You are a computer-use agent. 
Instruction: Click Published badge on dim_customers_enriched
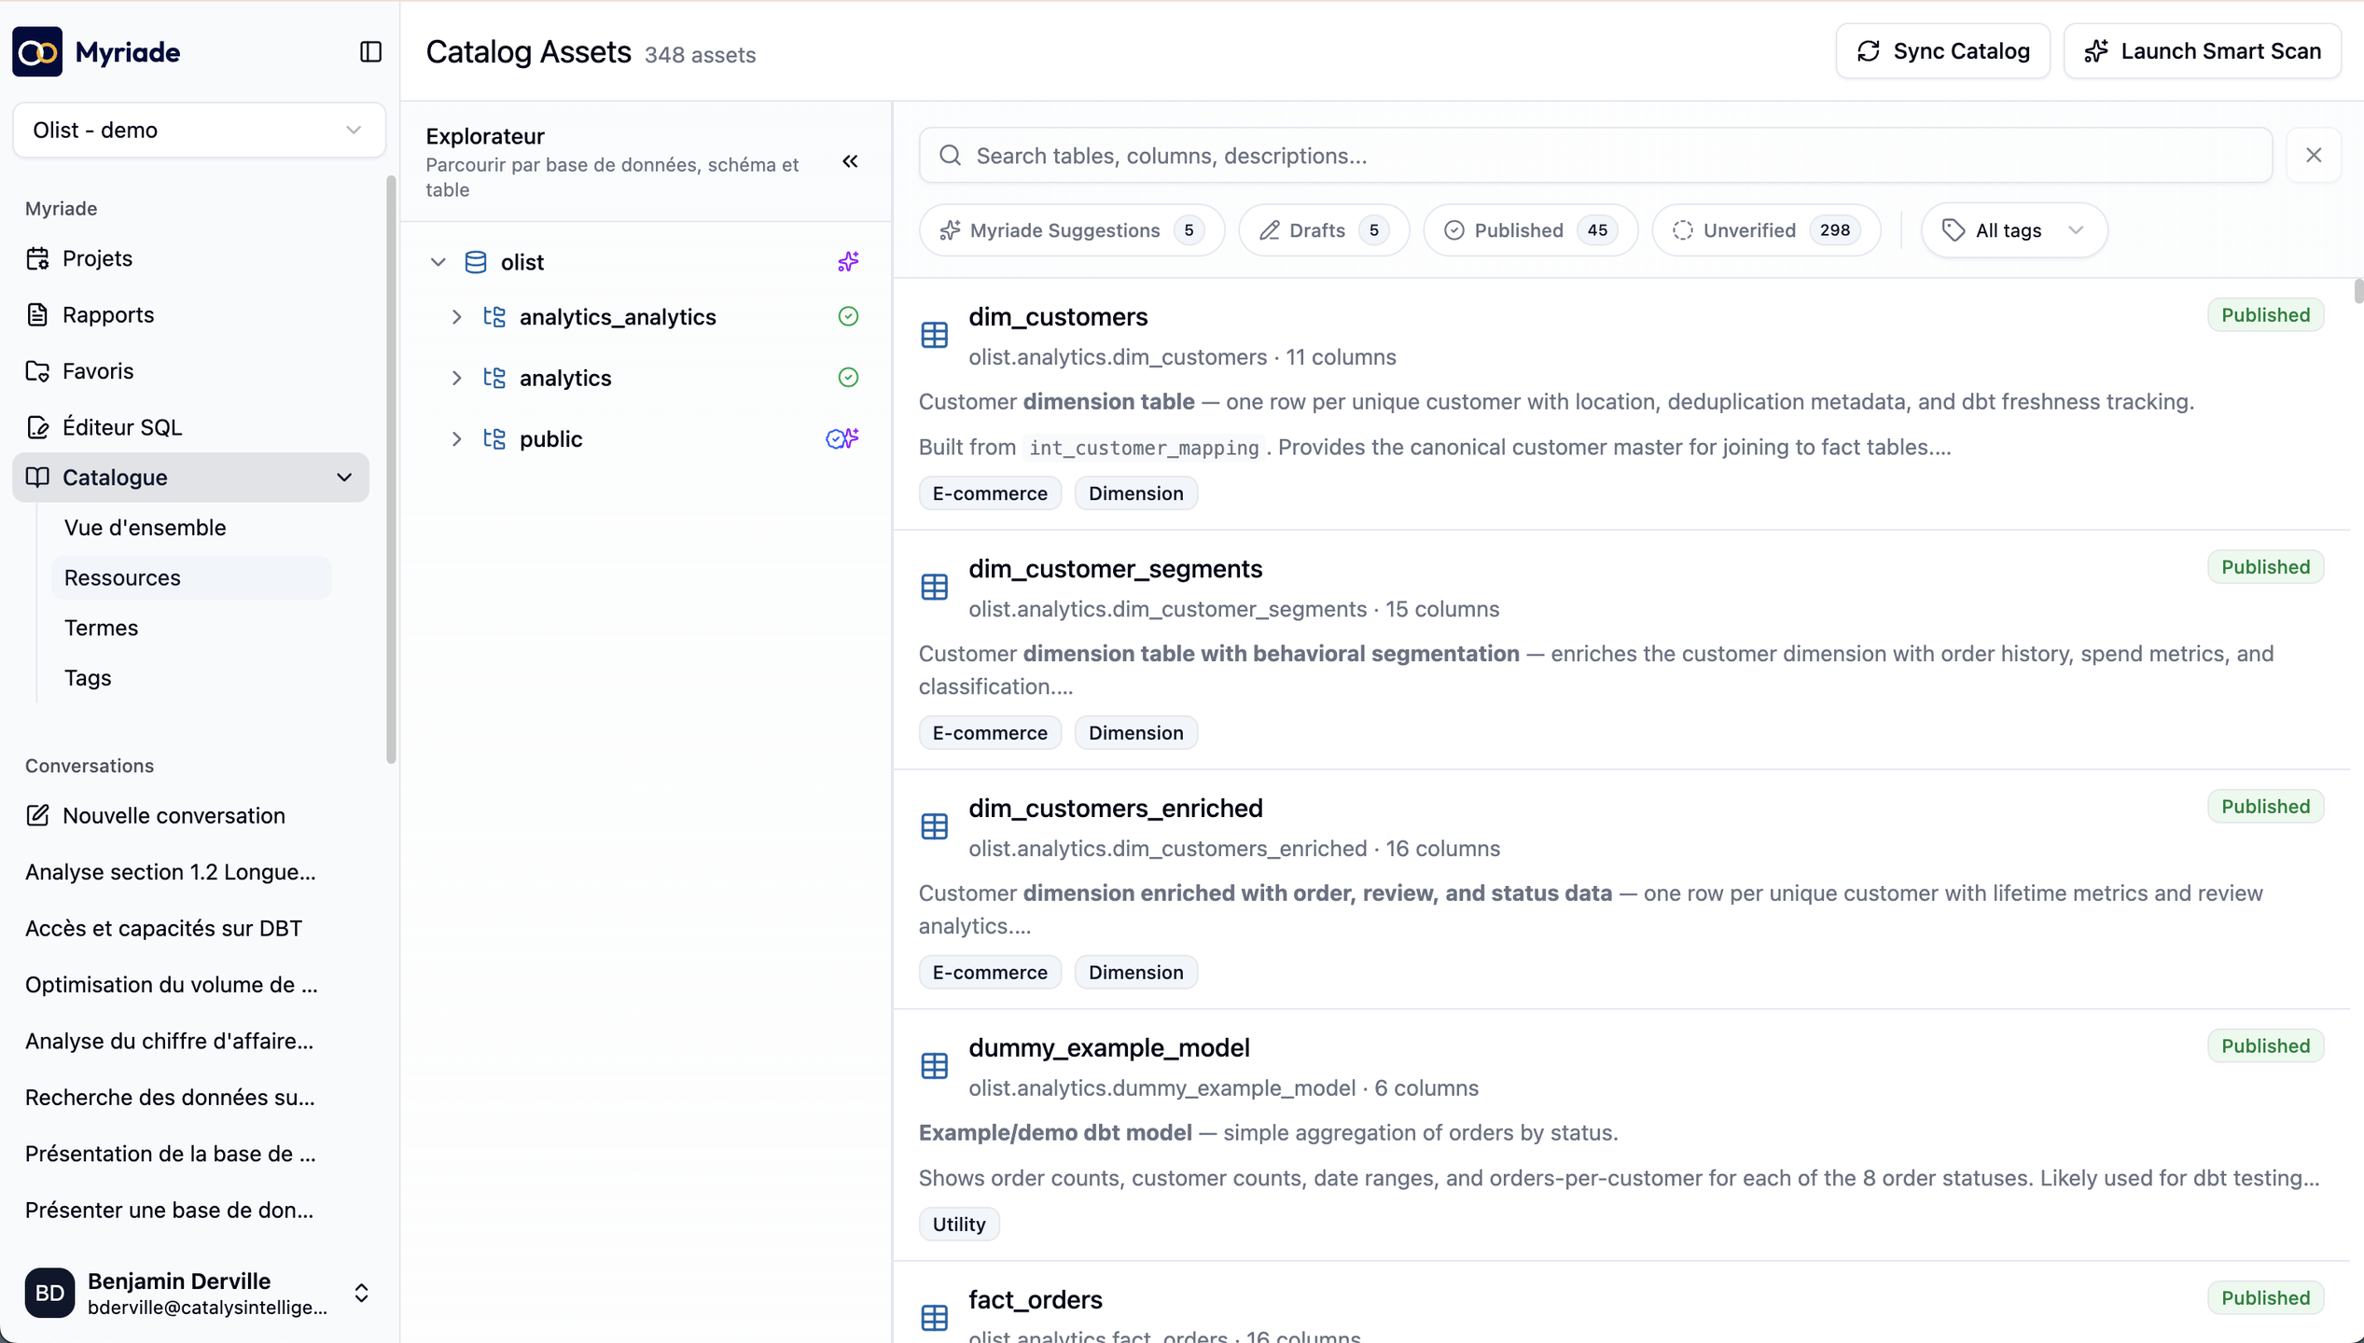point(2265,807)
